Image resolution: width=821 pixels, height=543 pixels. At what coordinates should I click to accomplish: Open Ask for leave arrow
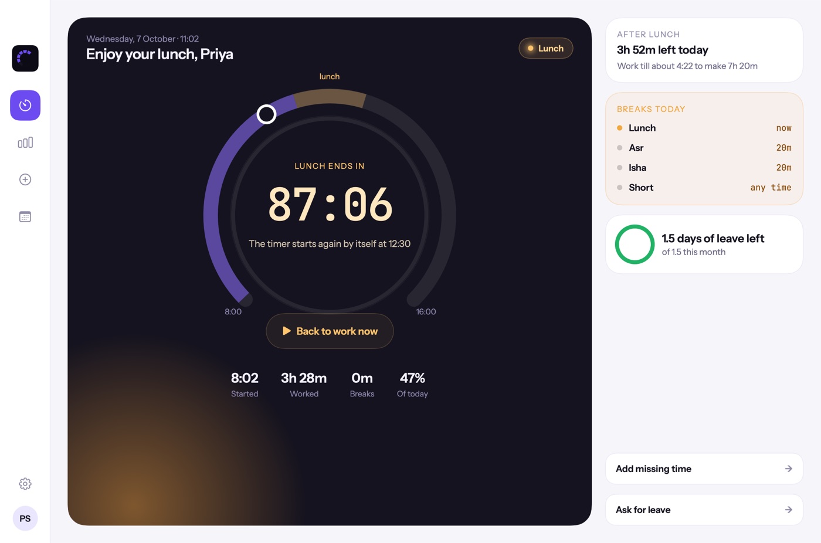789,510
